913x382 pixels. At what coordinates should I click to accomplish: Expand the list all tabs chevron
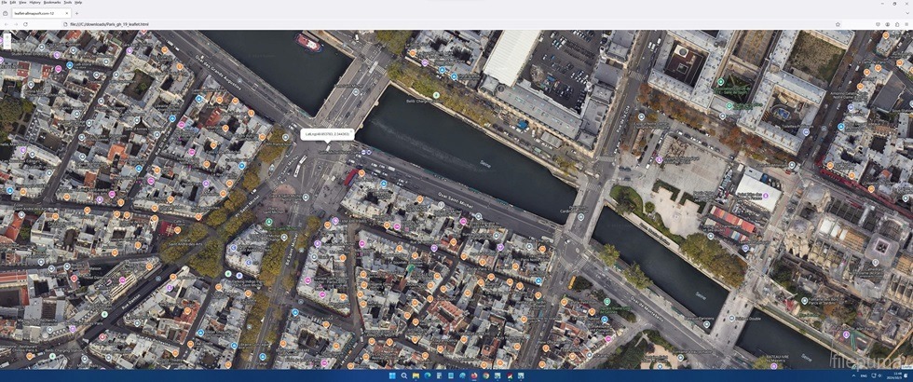[x=906, y=13]
